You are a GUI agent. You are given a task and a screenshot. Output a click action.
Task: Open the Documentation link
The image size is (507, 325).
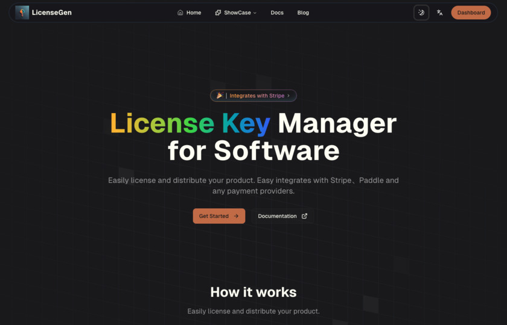[282, 216]
